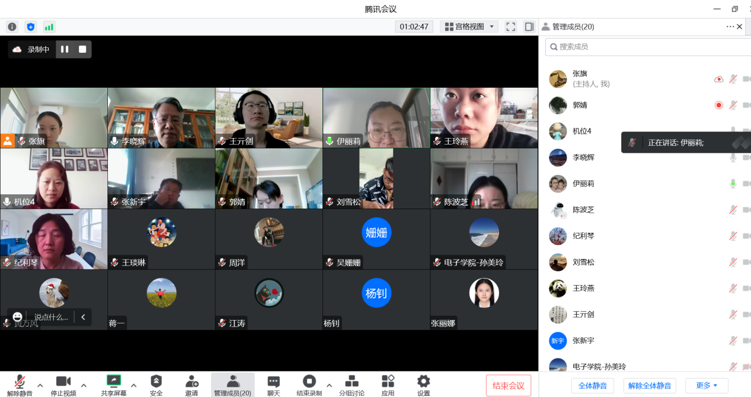751x397 pixels.
Task: Click the 全体静音 button
Action: pyautogui.click(x=592, y=386)
